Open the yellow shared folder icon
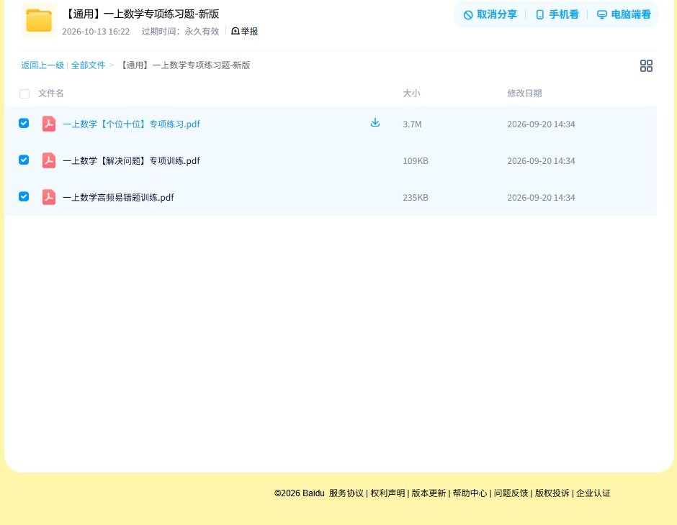 [39, 20]
